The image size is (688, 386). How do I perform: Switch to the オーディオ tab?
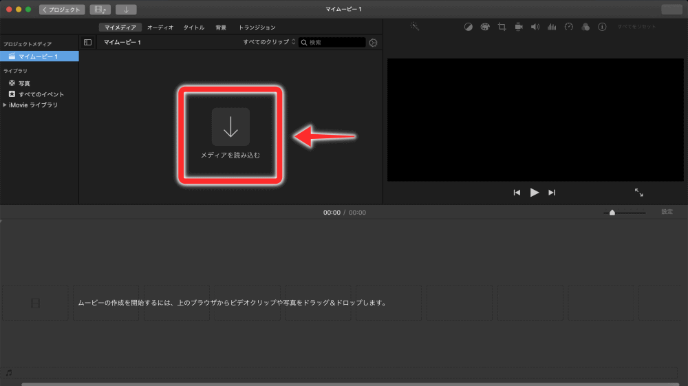pyautogui.click(x=160, y=28)
